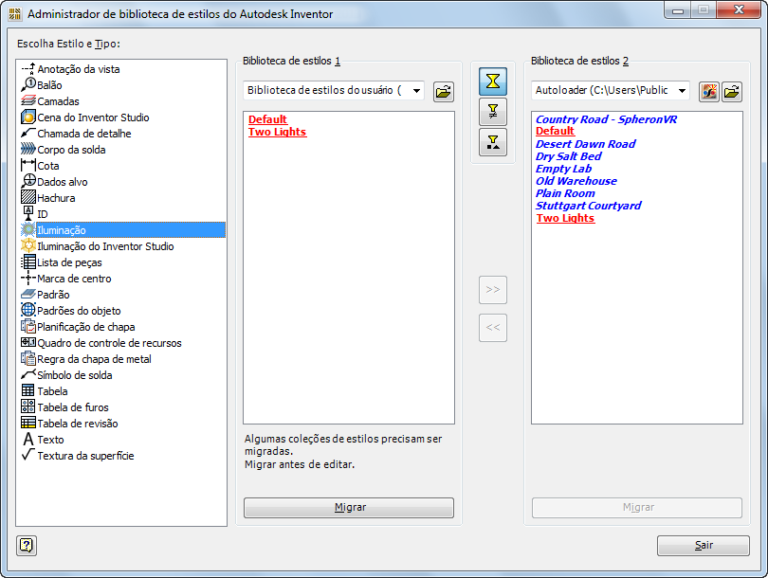
Task: Open the help question mark button
Action: (27, 545)
